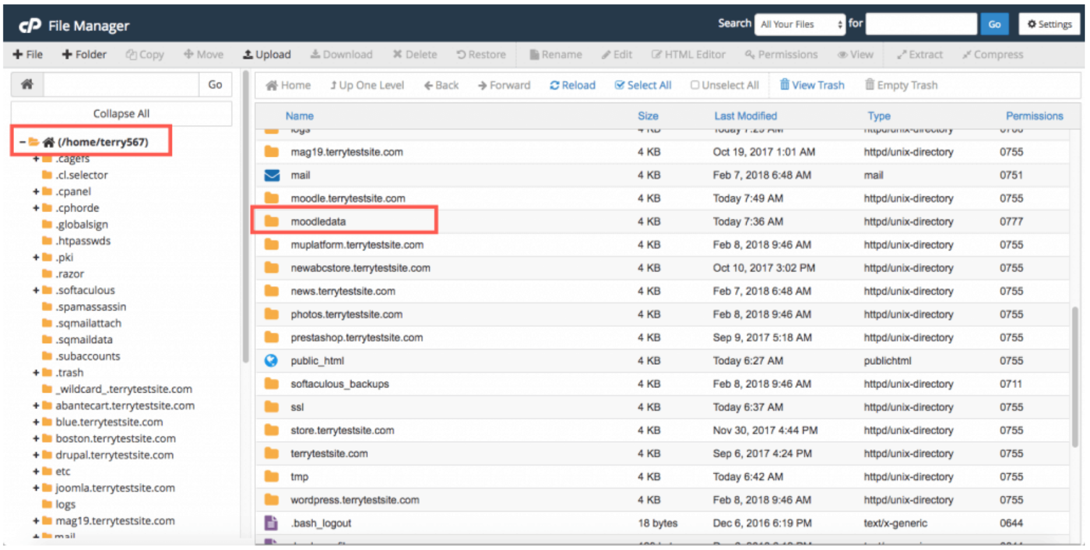This screenshot has width=1090, height=550.
Task: Select the tmp folder icon
Action: coord(271,477)
